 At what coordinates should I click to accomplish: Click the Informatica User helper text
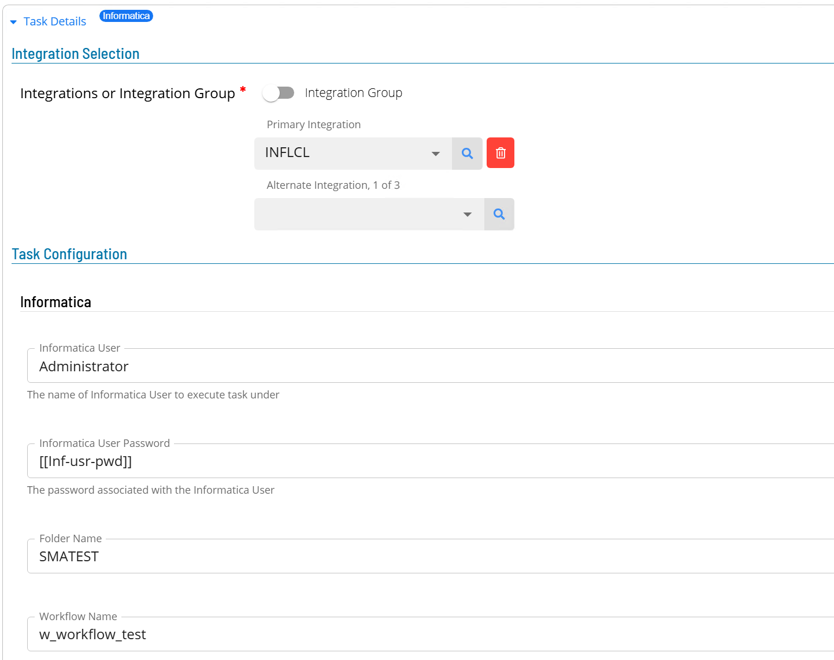pos(153,395)
